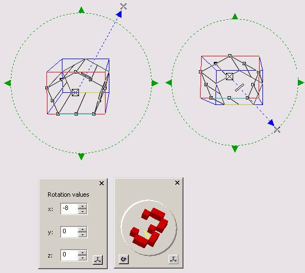
Task: Click the center X box of left extrusion
Action: pos(75,92)
